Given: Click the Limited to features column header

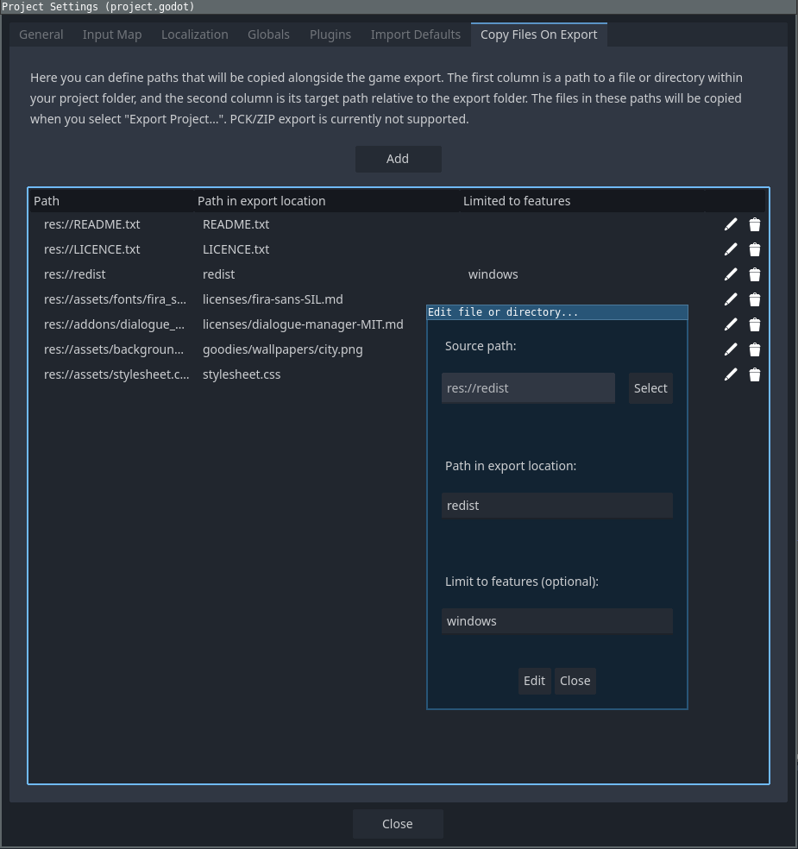Looking at the screenshot, I should (x=582, y=201).
